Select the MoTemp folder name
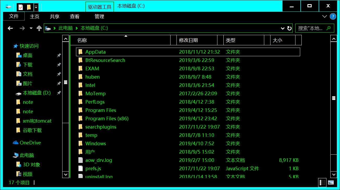Screen dimensions: 340x190 tap(95, 93)
